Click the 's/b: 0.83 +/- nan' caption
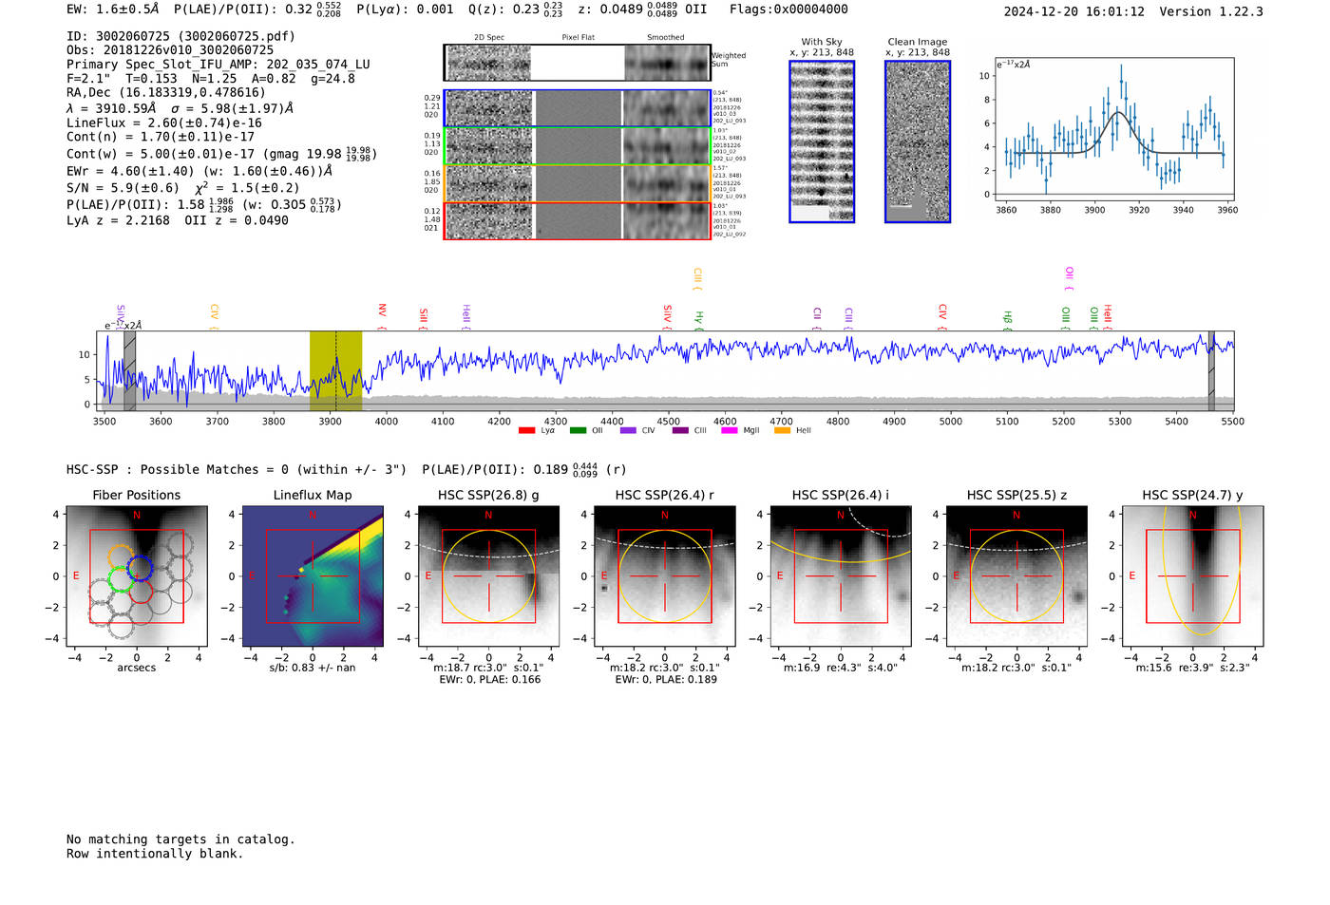 [x=313, y=668]
